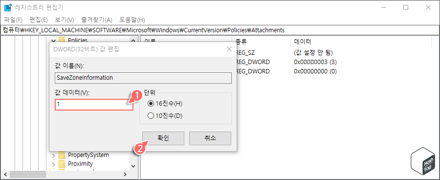The height and width of the screenshot is (180, 440).
Task: Expand the Proximity key
Action: click(x=54, y=164)
